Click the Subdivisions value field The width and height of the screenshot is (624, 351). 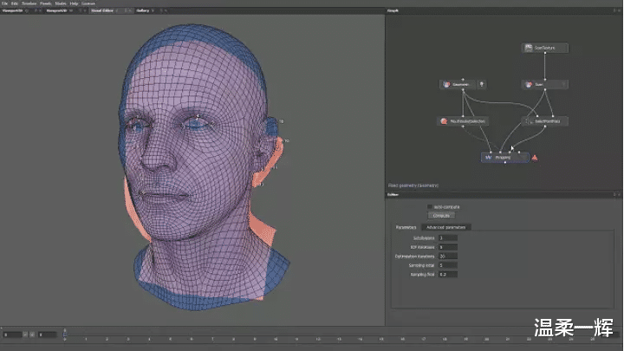447,237
